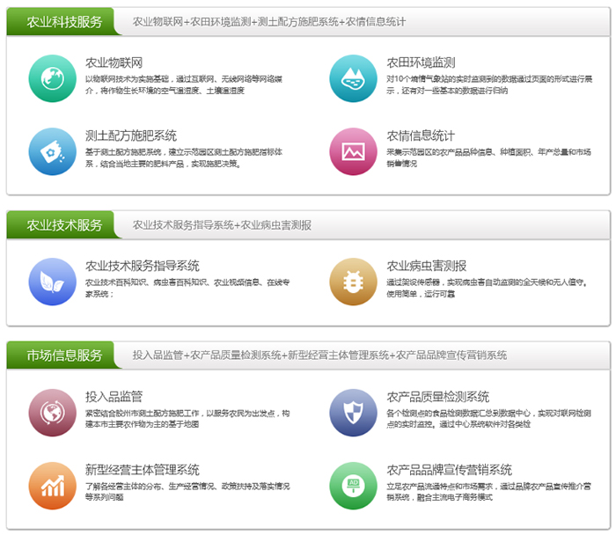Click the maroon globe icon for 投入品监管
Screen dimensions: 616x535
point(52,413)
